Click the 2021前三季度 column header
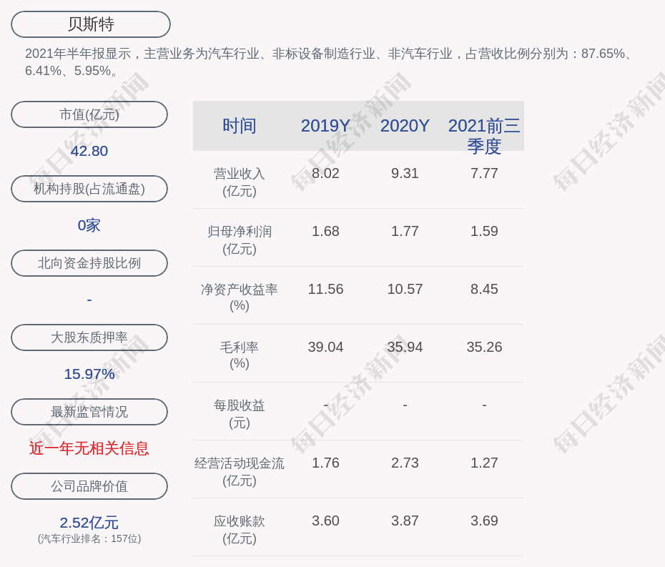 [484, 136]
